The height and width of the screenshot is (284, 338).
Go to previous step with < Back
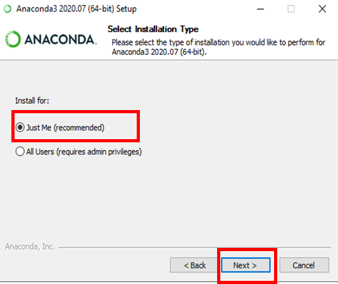(x=195, y=265)
